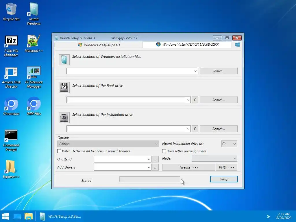Expand the Windows installation files dropdown

(x=196, y=71)
